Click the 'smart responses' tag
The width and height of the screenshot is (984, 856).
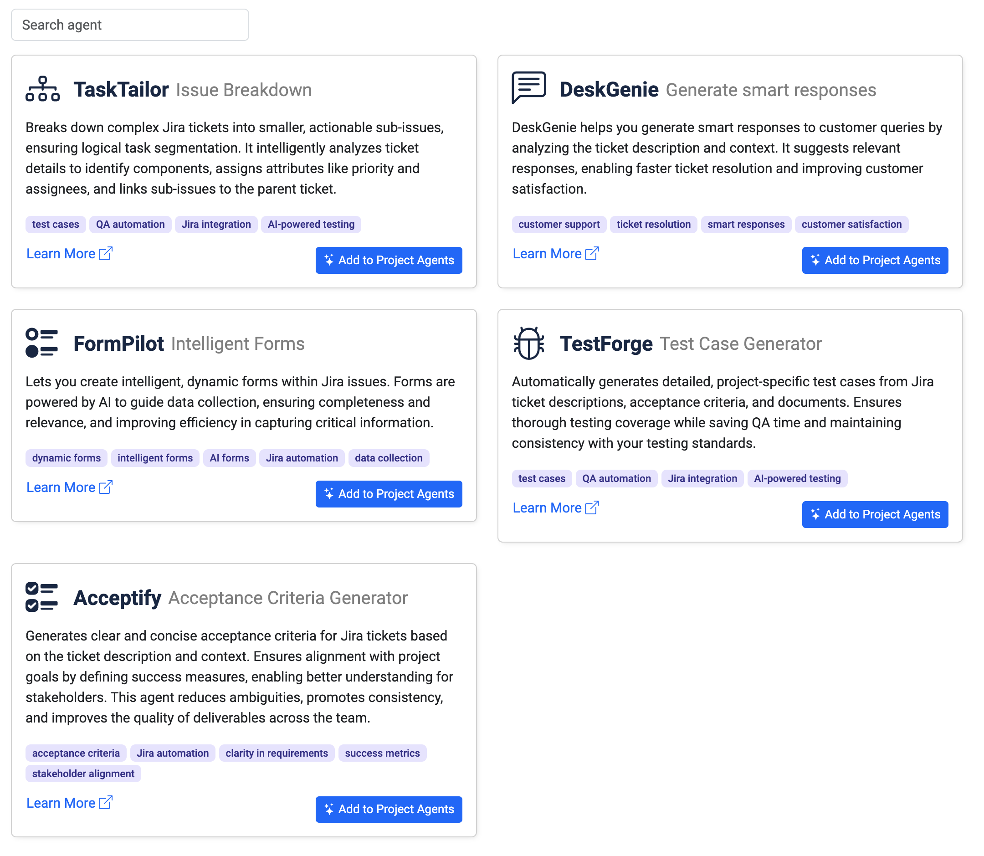[746, 225]
